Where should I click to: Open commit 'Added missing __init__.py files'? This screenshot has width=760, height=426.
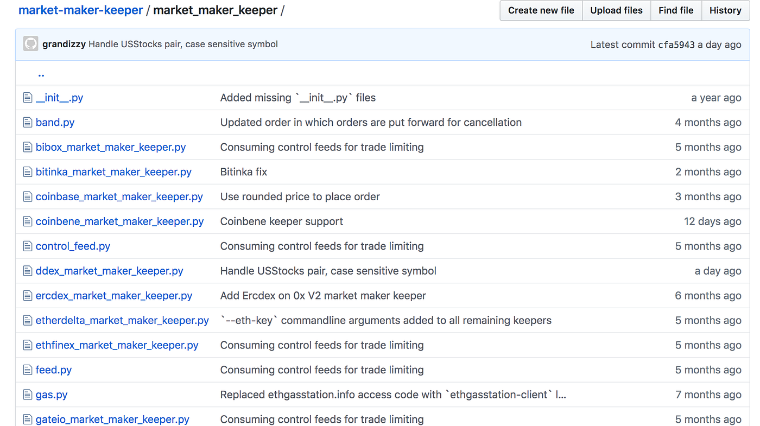point(298,98)
